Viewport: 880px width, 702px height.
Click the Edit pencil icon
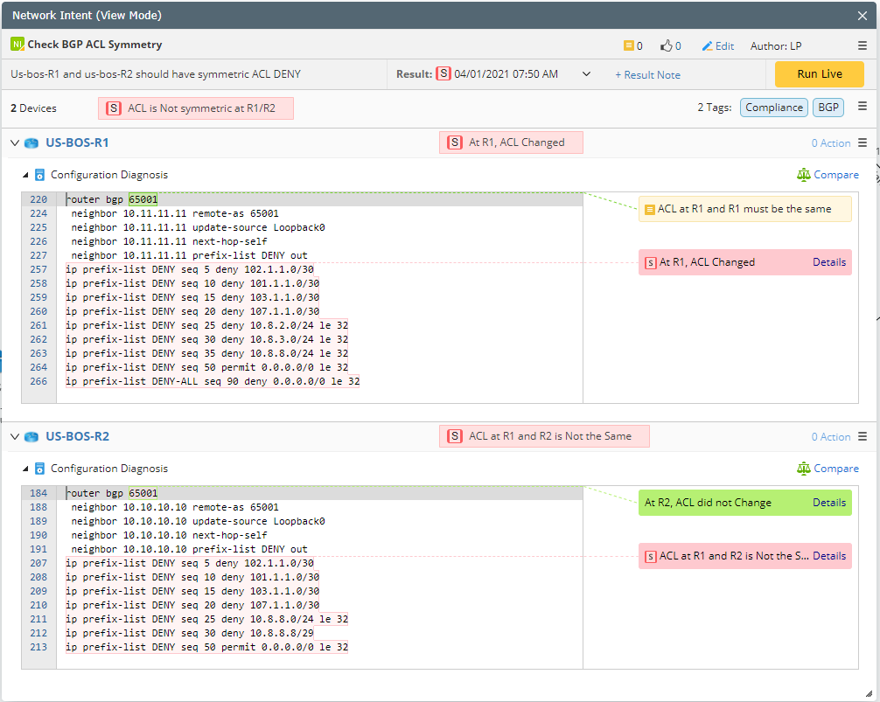(708, 45)
